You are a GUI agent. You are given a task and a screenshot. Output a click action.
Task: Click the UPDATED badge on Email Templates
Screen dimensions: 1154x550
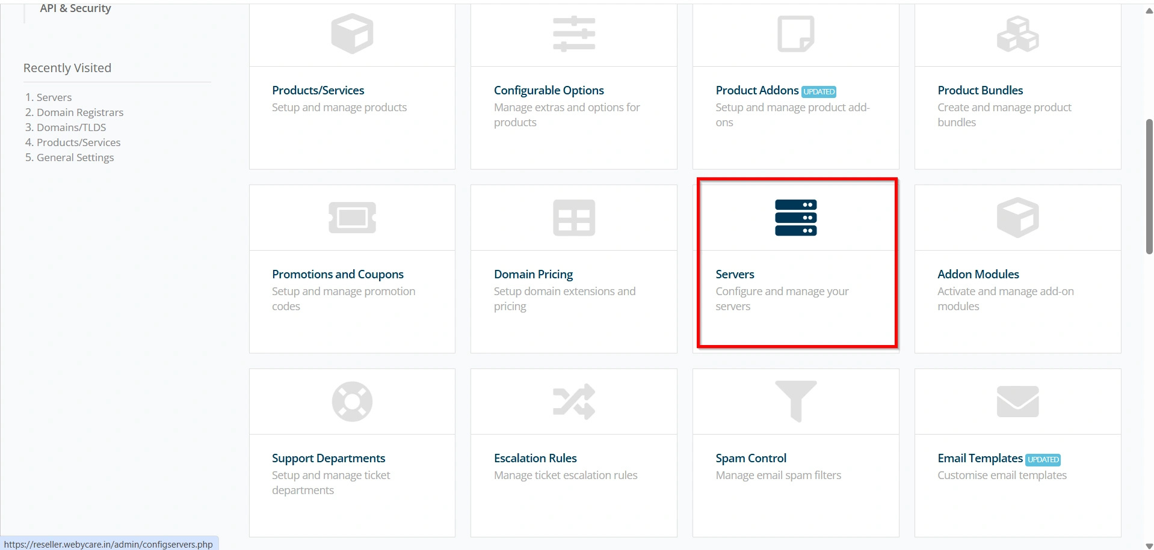[1043, 459]
